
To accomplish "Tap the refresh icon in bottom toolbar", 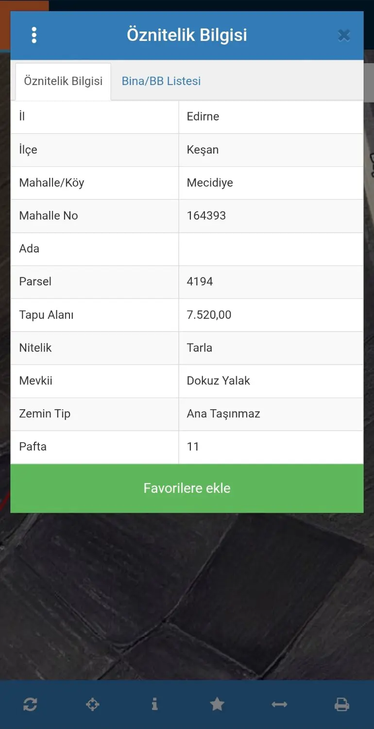I will point(30,704).
